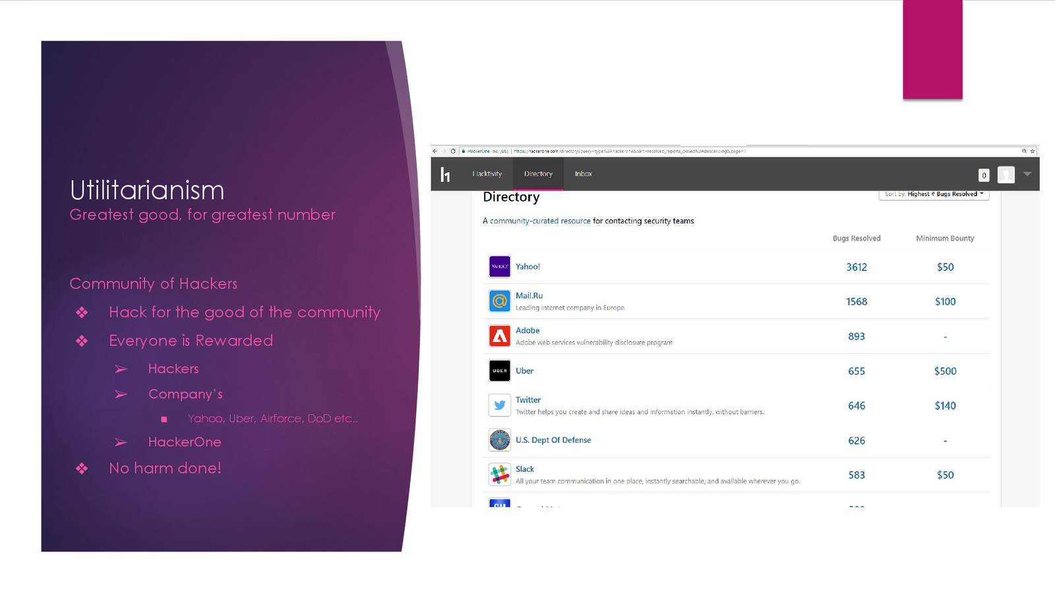1055x593 pixels.
Task: Click the Twitter bird logo icon
Action: click(x=500, y=405)
